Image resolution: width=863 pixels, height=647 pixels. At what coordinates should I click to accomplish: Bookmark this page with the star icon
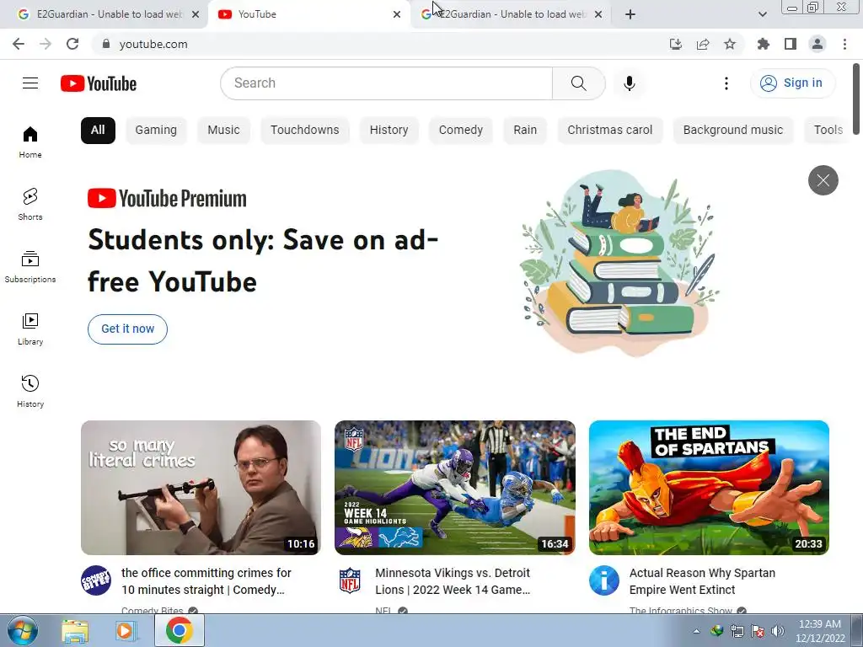coord(730,44)
